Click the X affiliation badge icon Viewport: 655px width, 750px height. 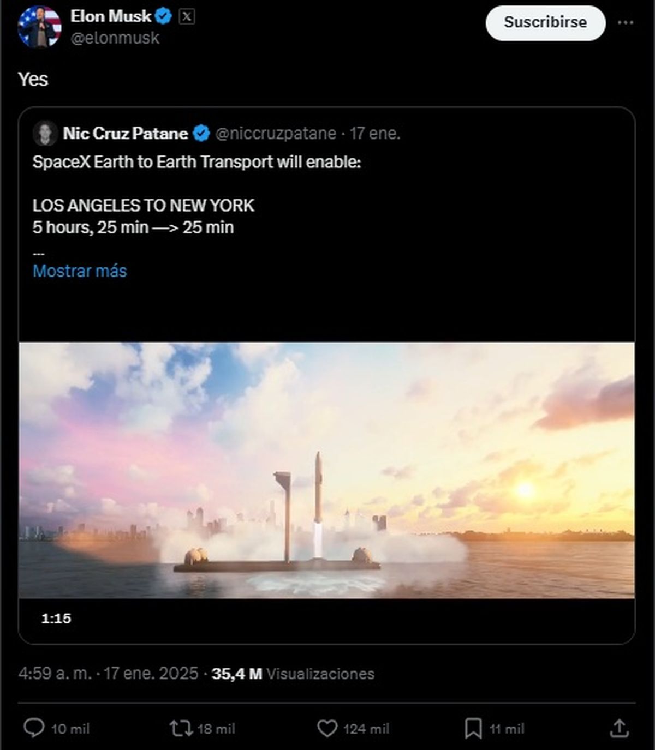[x=187, y=16]
